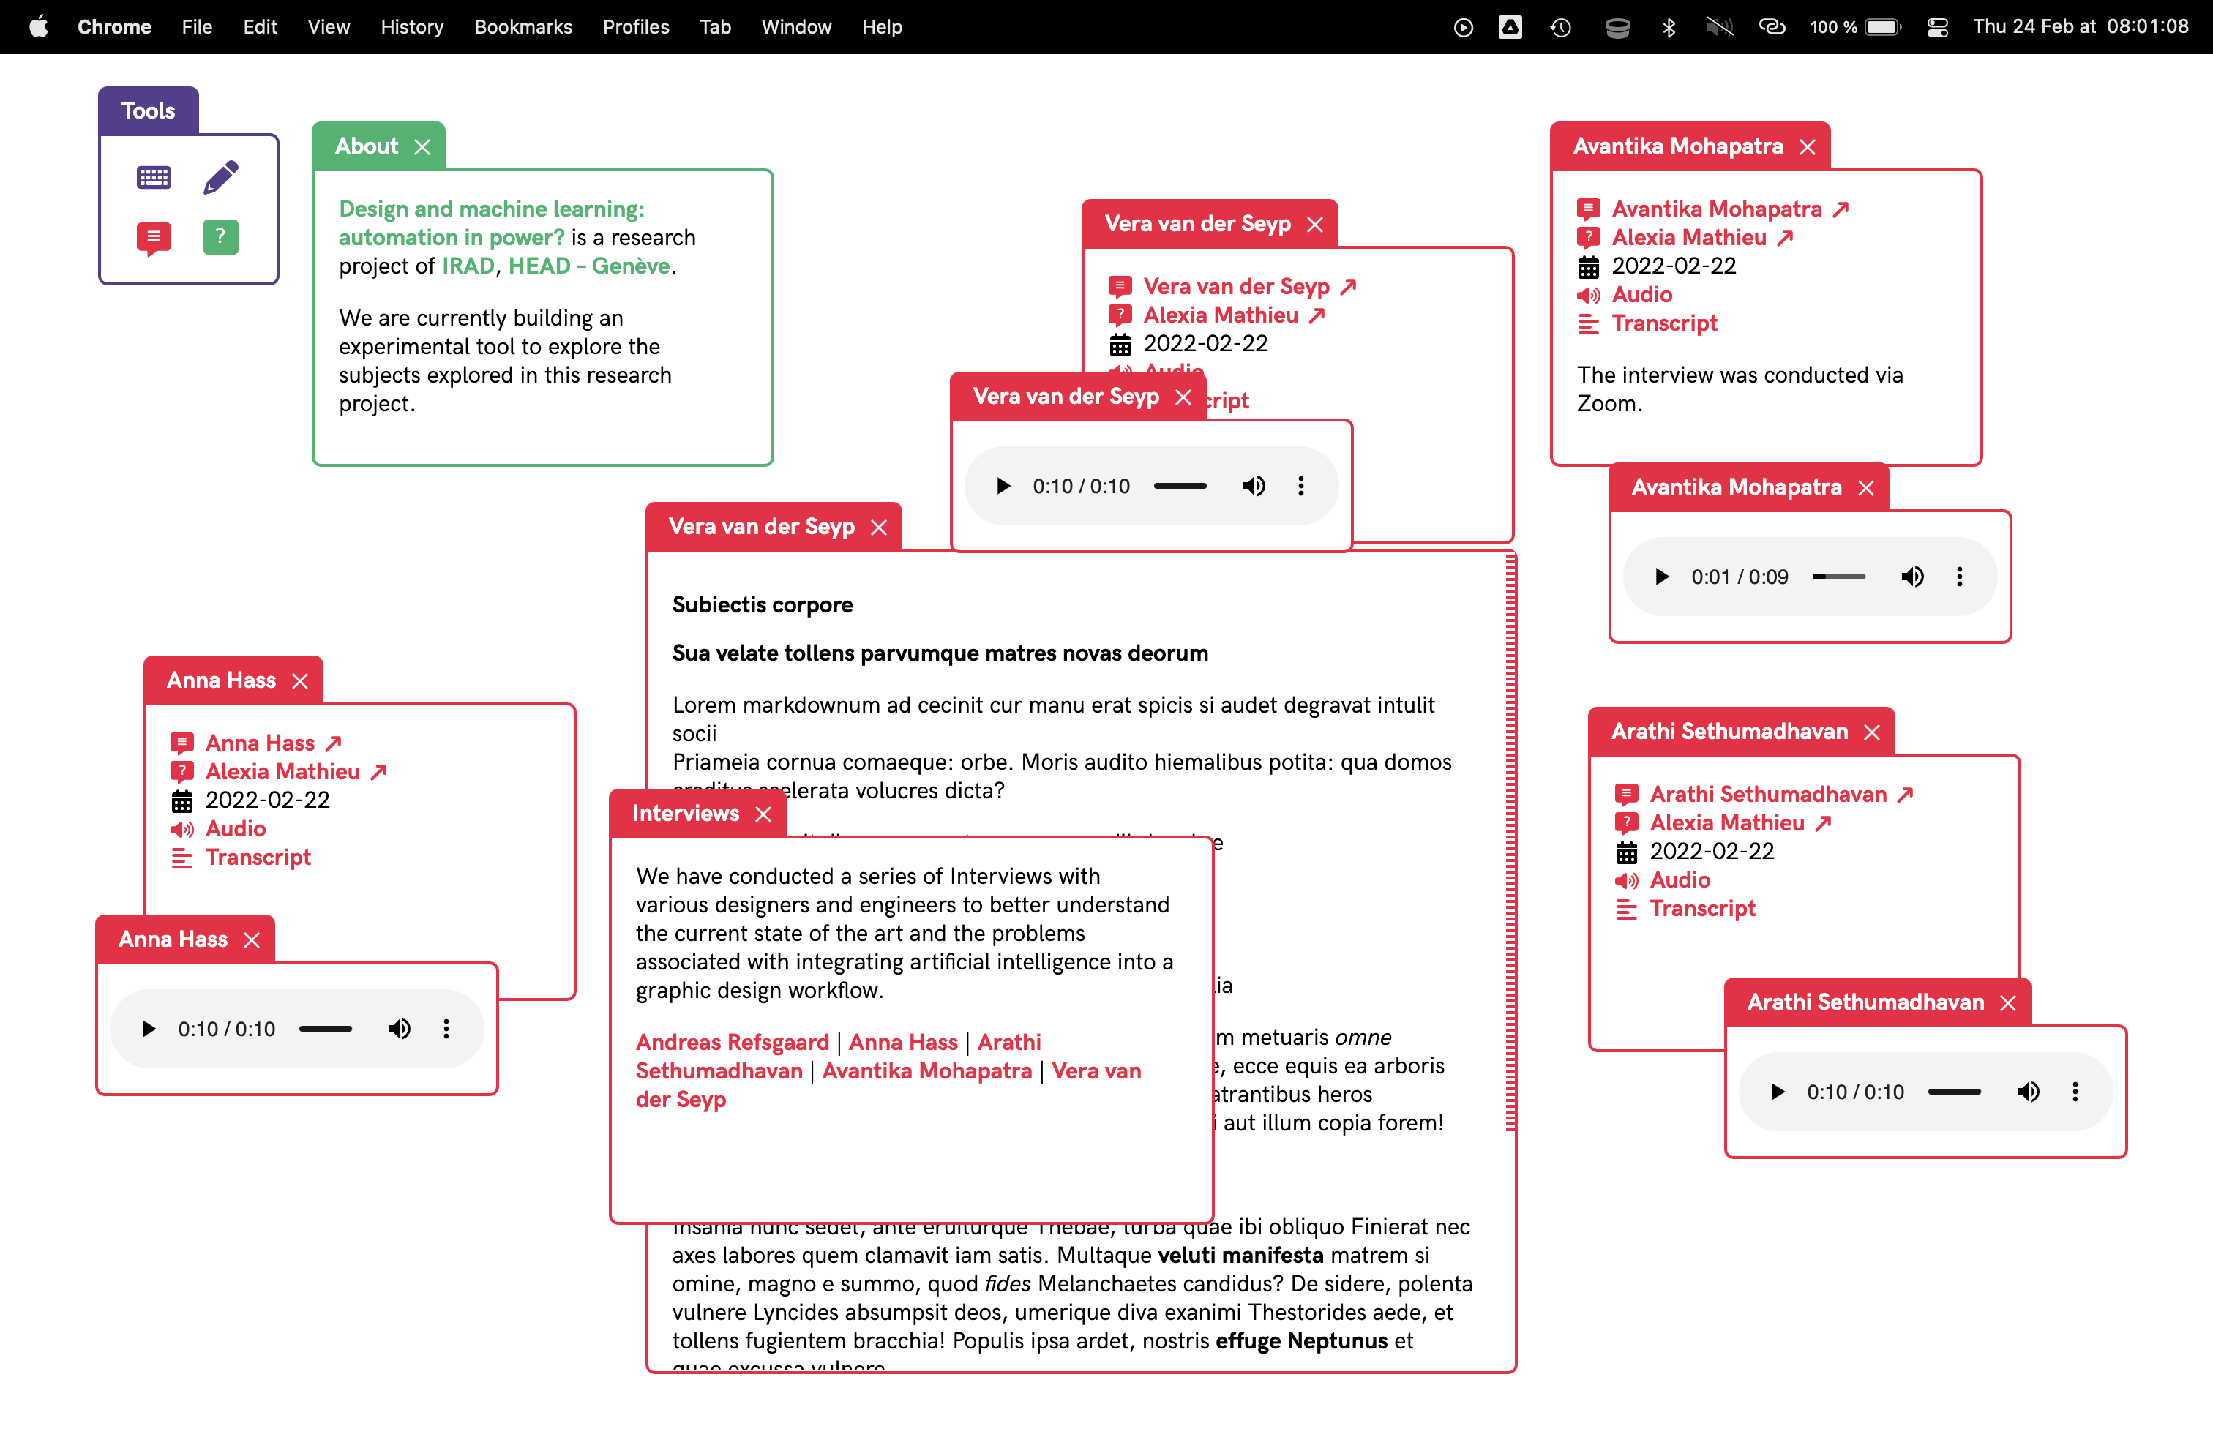Screen dimensions: 2213x1437
Task: Seek in Anna Hass audio progress bar
Action: click(x=326, y=1029)
